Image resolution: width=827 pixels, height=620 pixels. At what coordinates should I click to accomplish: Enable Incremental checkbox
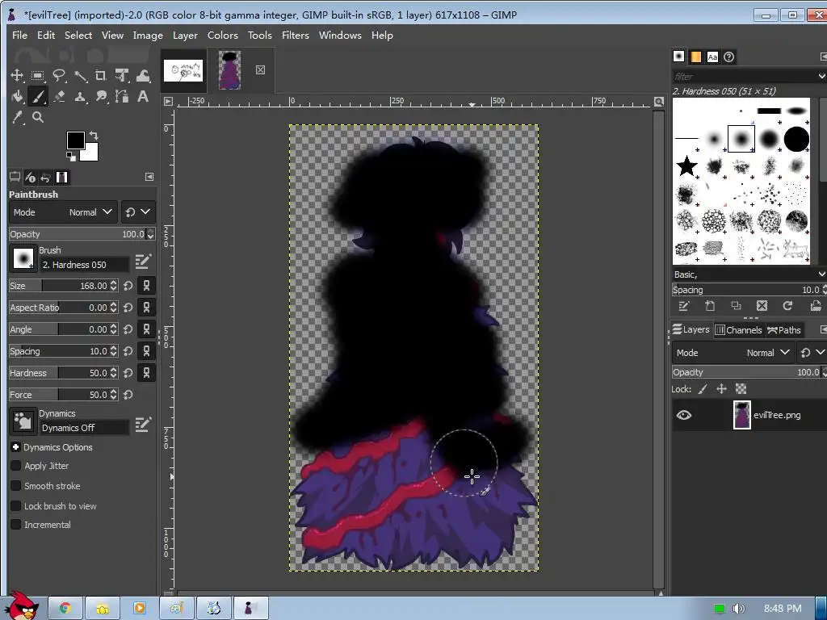coord(16,525)
